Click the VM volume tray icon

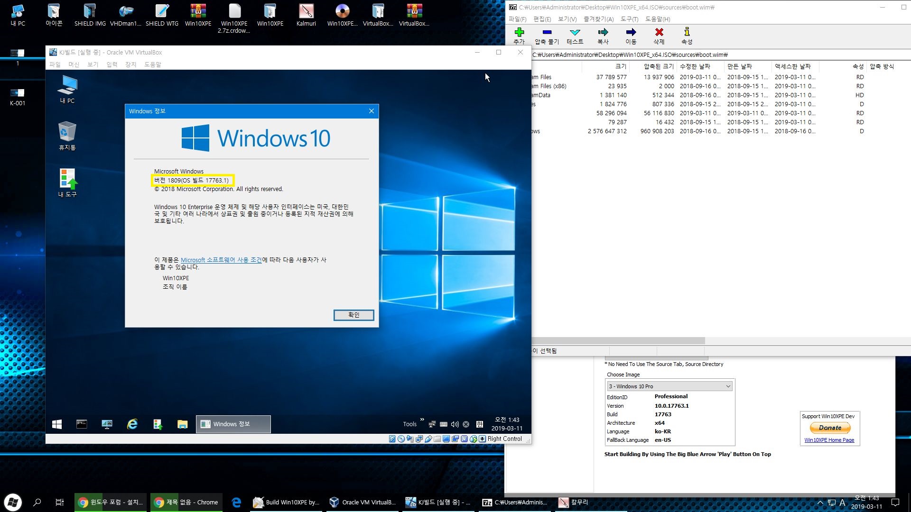[x=455, y=424]
